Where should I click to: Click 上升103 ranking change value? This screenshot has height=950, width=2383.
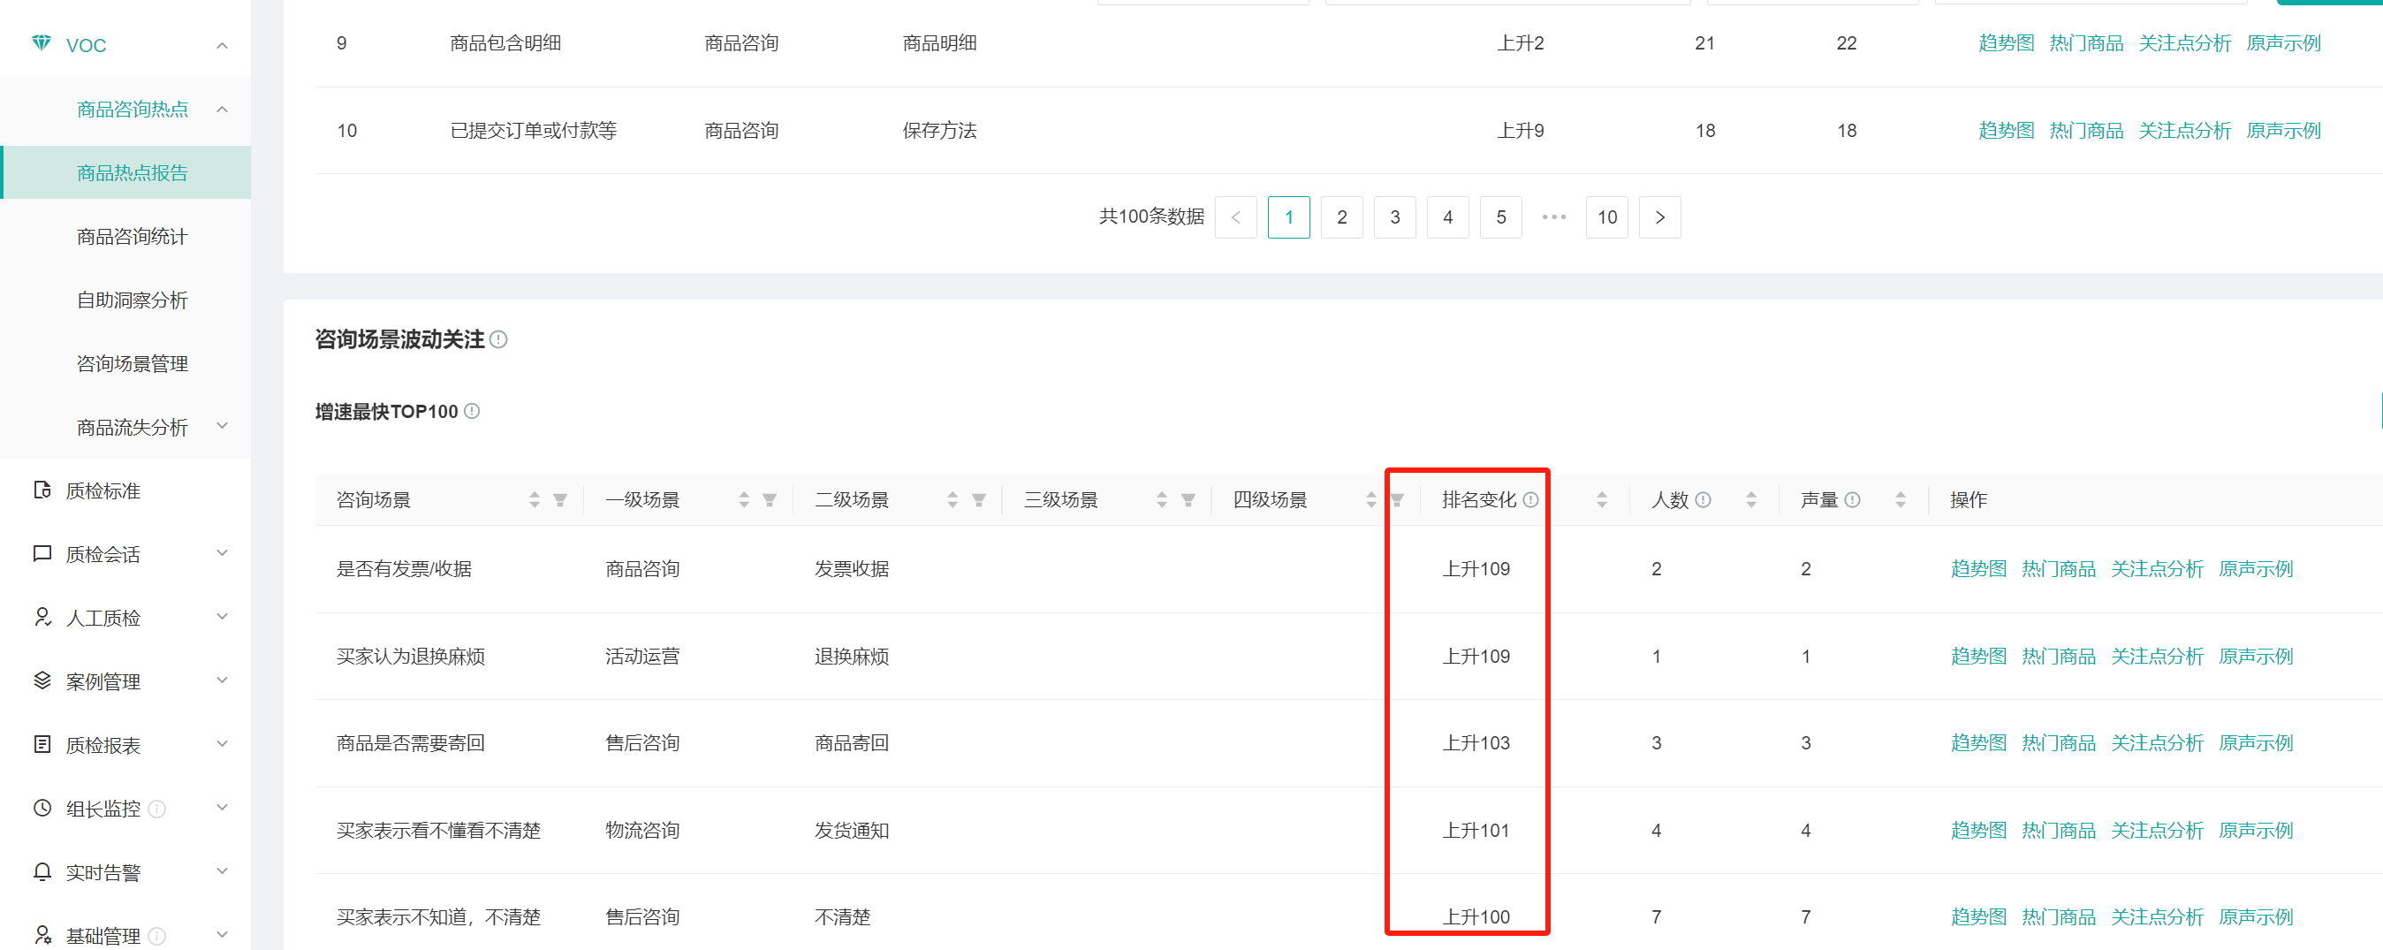tap(1476, 743)
